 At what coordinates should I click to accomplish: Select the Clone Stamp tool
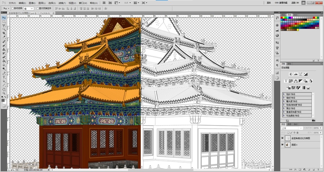click(4, 49)
